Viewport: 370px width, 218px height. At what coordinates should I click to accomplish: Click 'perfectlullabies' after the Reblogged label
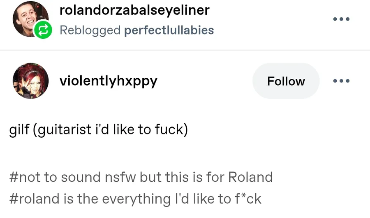(x=169, y=30)
